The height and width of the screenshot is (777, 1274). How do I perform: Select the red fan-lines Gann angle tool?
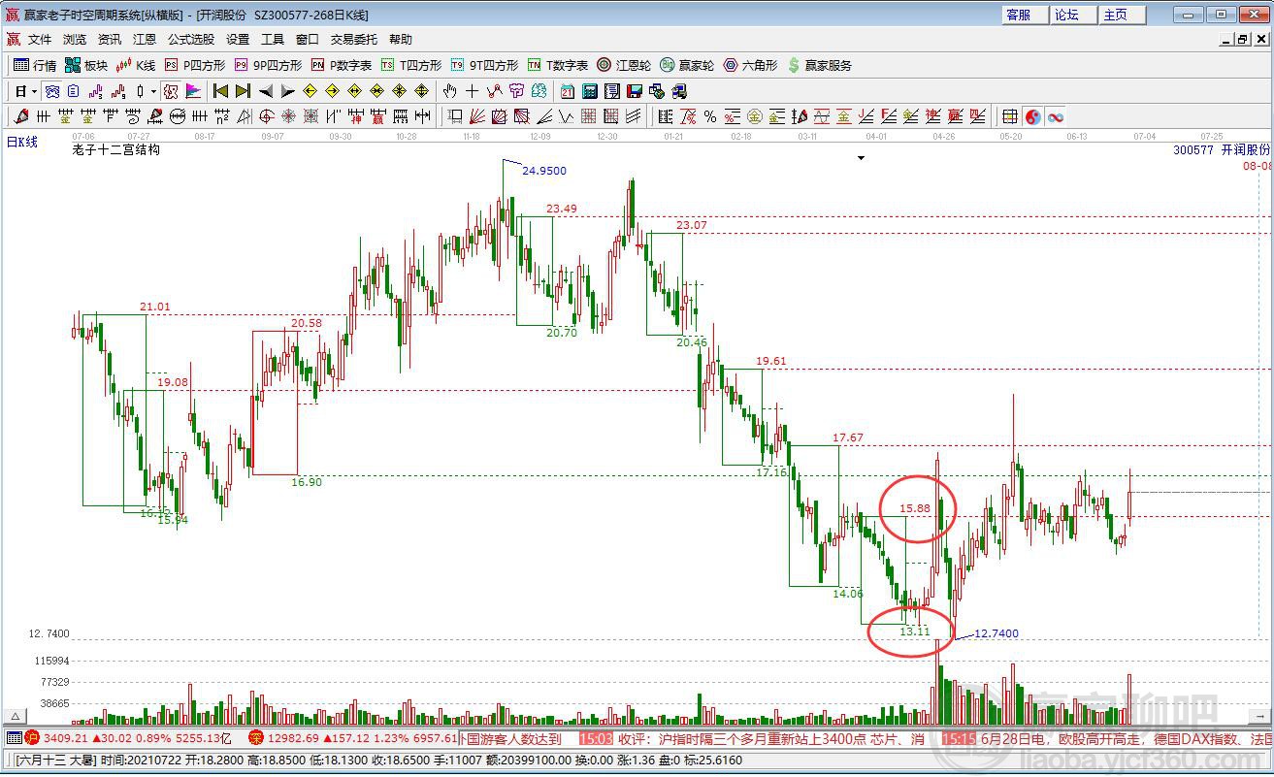coord(476,116)
